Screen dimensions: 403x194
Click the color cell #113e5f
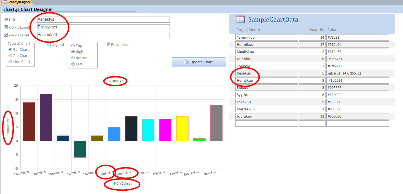click(x=358, y=52)
